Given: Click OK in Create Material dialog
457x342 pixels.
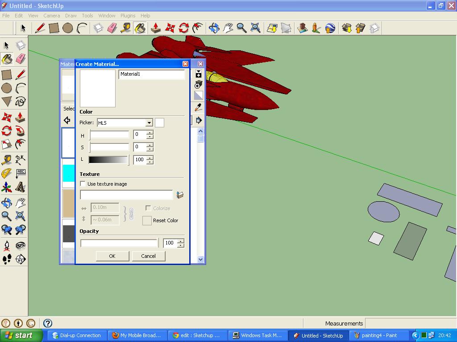Looking at the screenshot, I should pos(112,256).
